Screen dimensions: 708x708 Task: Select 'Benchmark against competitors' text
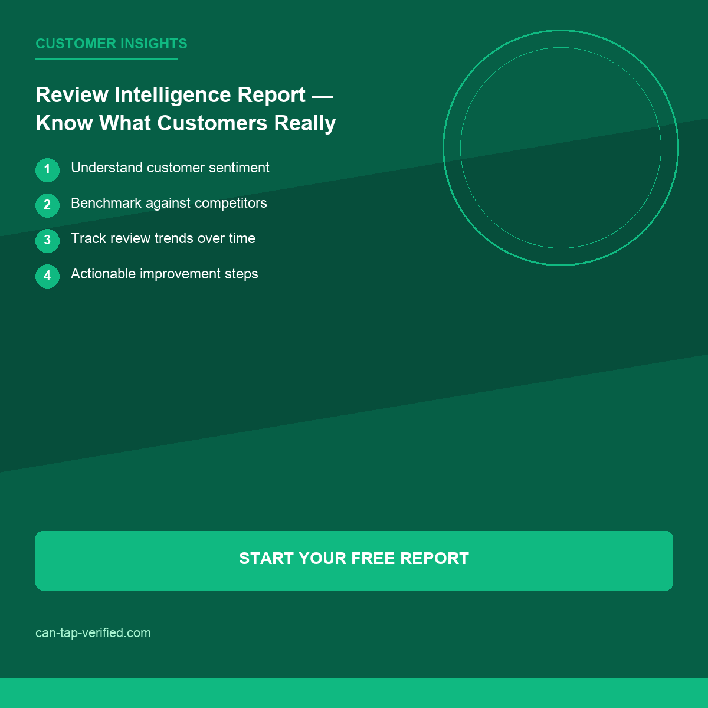(169, 203)
